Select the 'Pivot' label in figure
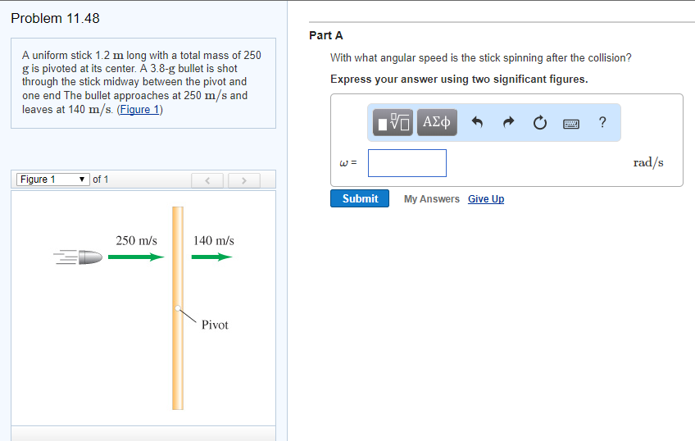The width and height of the screenshot is (695, 441). 215,325
